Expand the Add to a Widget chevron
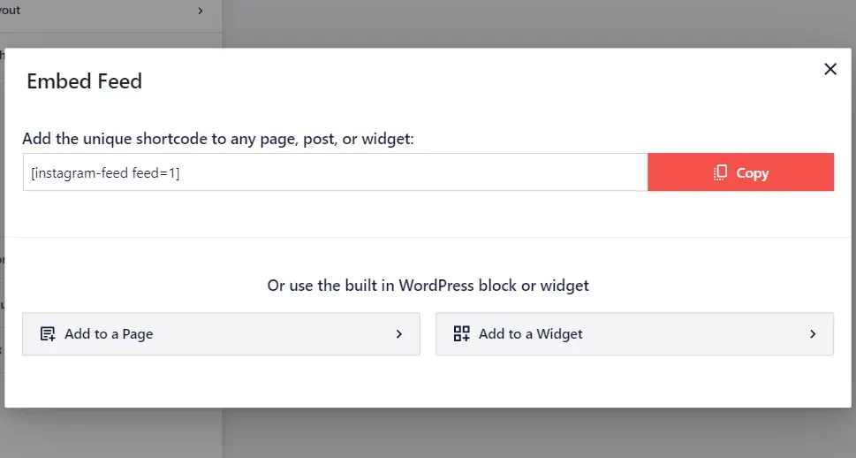This screenshot has height=458, width=856. point(813,334)
